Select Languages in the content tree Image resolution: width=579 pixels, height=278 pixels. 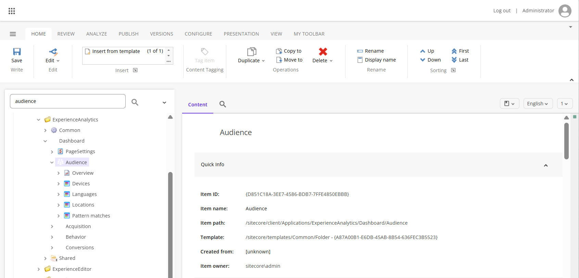pyautogui.click(x=84, y=194)
